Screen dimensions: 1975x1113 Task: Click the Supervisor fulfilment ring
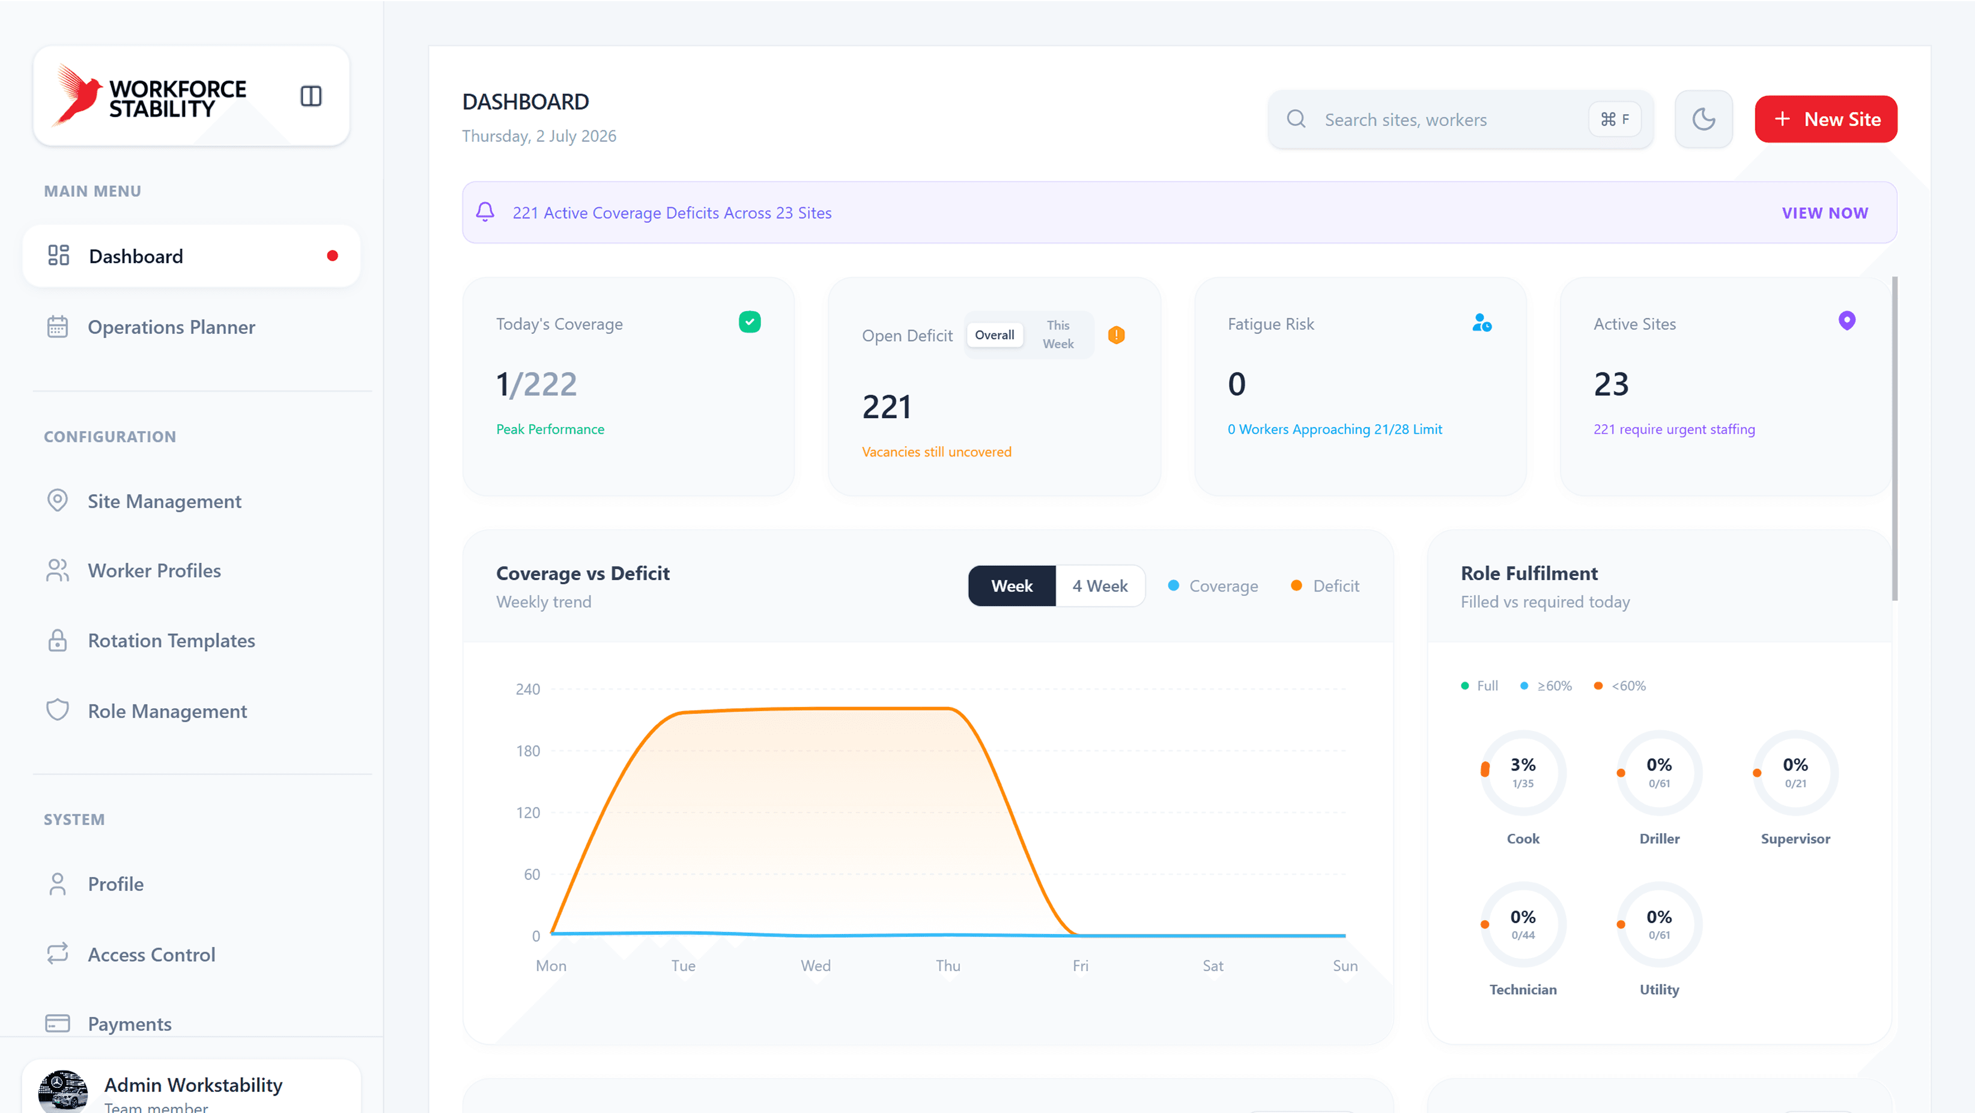point(1795,772)
